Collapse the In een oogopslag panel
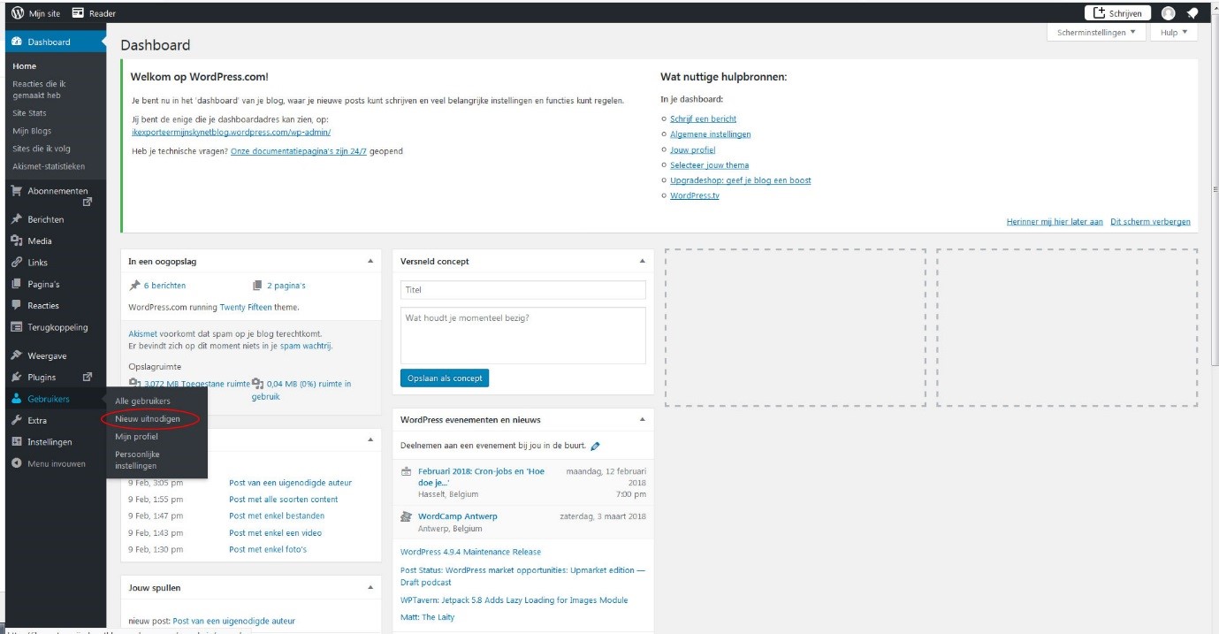The width and height of the screenshot is (1219, 634). (x=370, y=262)
